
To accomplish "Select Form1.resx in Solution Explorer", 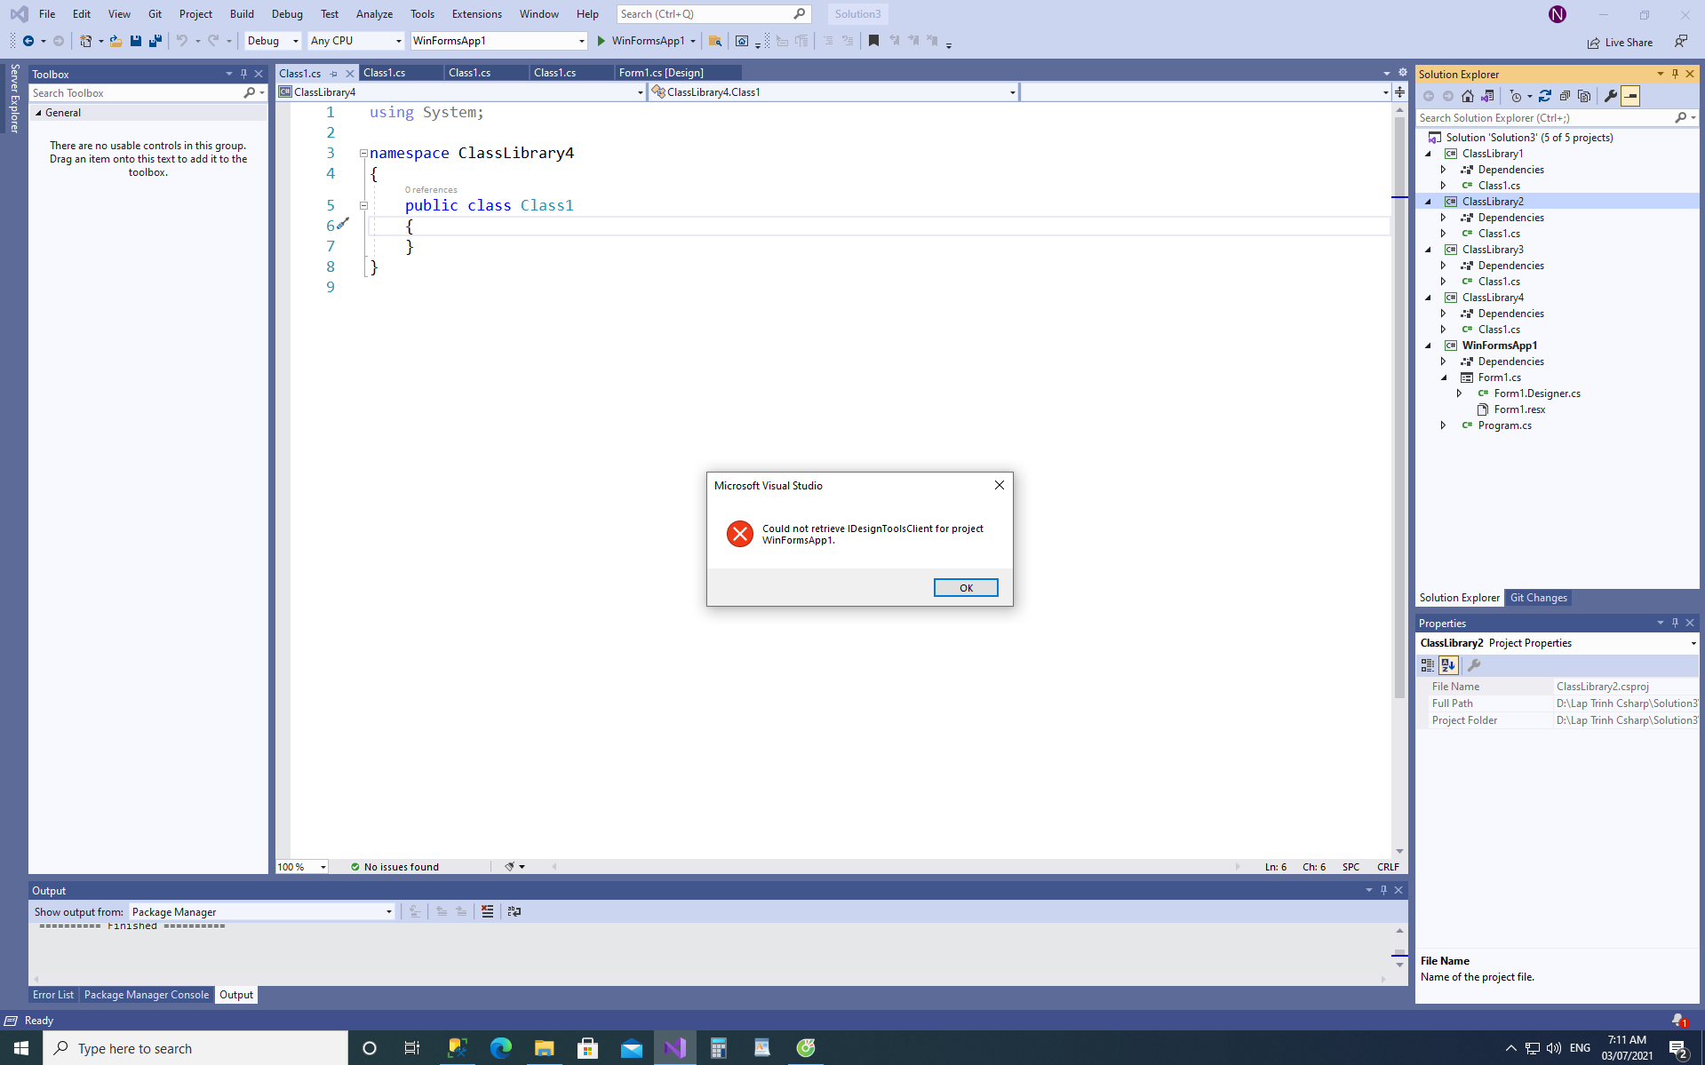I will [1519, 409].
